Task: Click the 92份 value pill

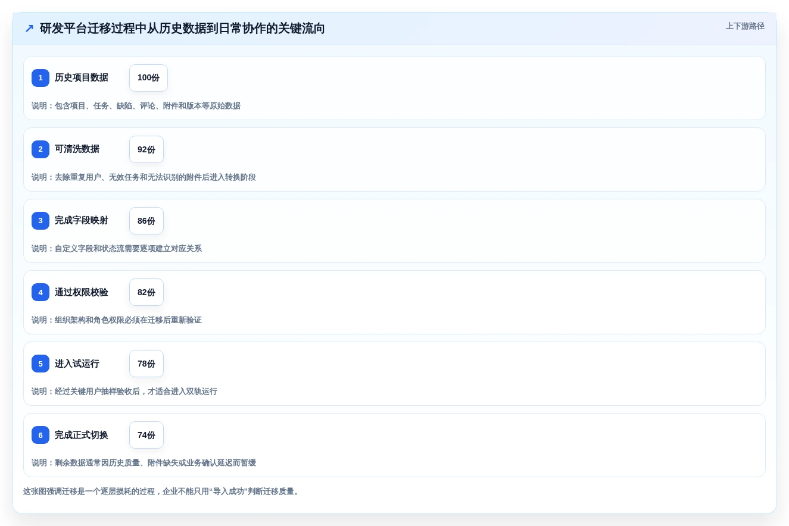Action: tap(146, 149)
